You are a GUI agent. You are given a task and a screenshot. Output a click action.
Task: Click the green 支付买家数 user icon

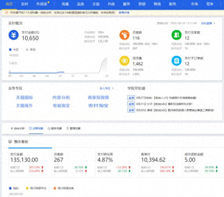point(176,35)
